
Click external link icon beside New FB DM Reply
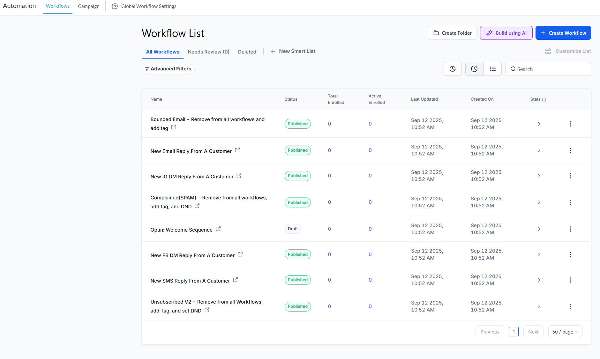pos(240,255)
